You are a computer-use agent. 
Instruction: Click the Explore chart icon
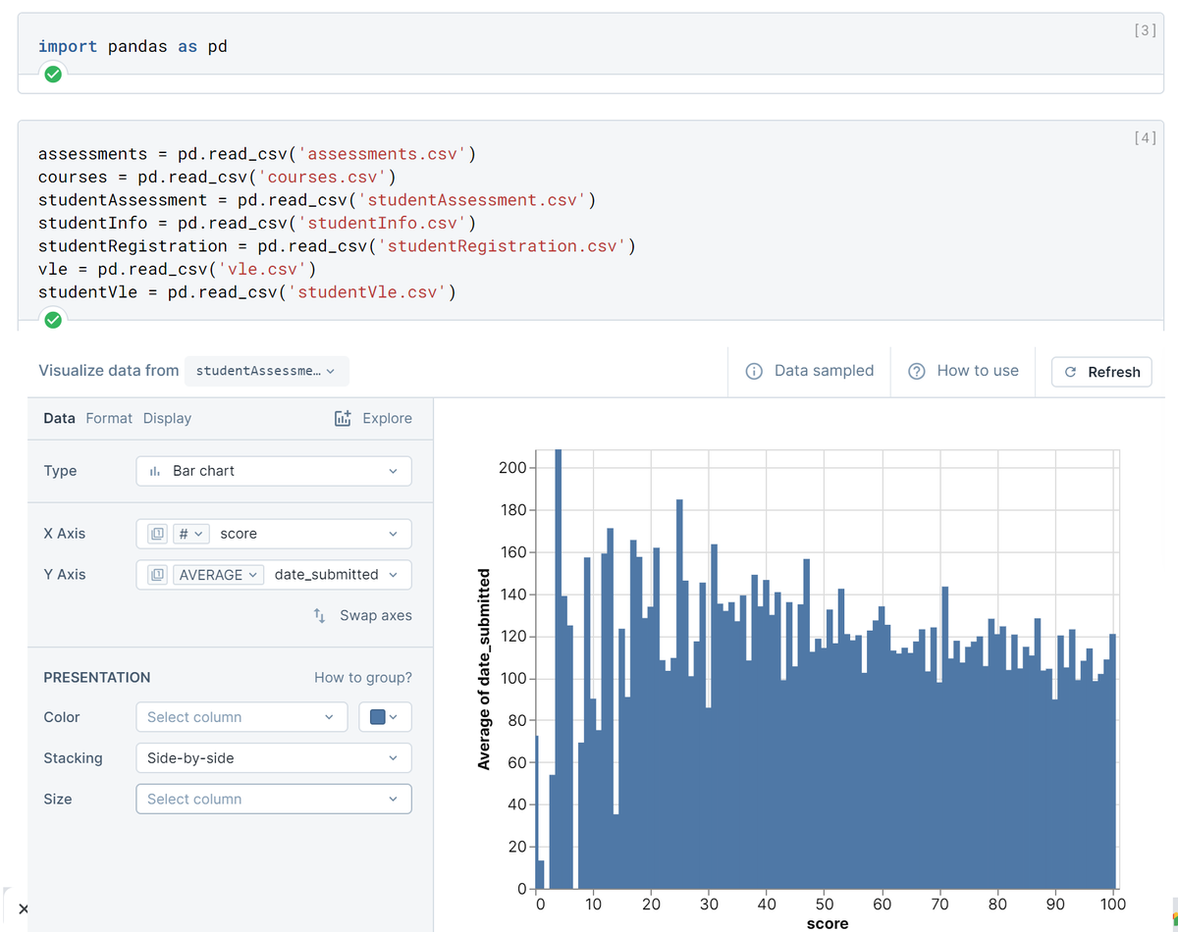[x=343, y=419]
